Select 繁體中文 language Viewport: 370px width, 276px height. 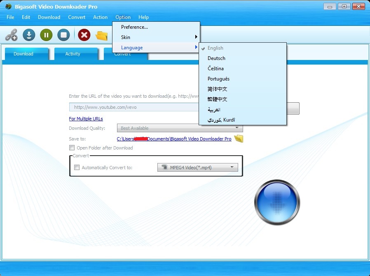click(243, 99)
